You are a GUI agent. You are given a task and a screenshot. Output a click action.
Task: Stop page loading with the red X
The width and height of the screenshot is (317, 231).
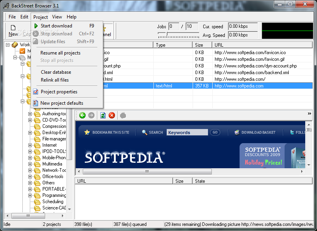(112, 115)
